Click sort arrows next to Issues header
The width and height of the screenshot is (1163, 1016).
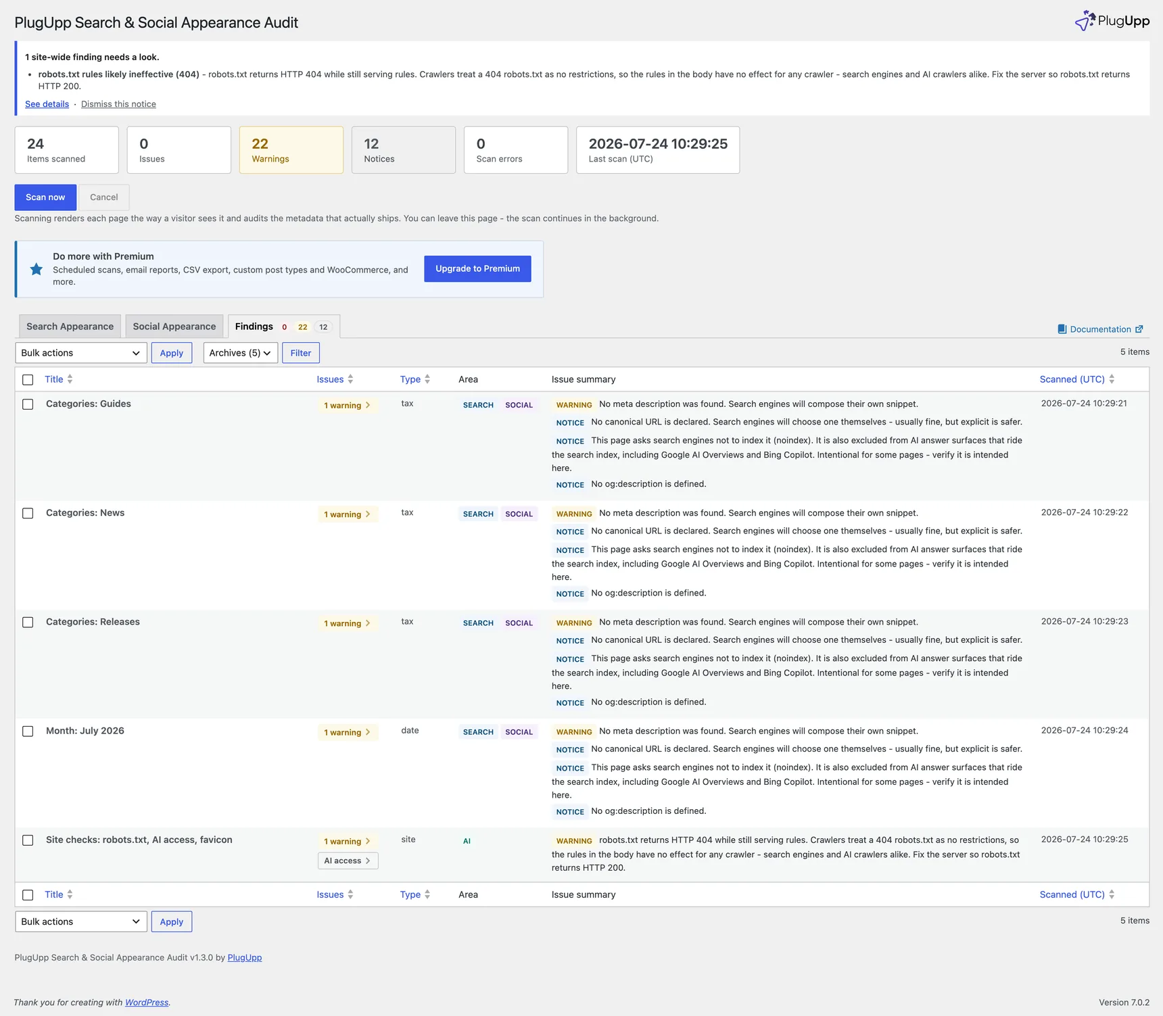click(x=350, y=379)
